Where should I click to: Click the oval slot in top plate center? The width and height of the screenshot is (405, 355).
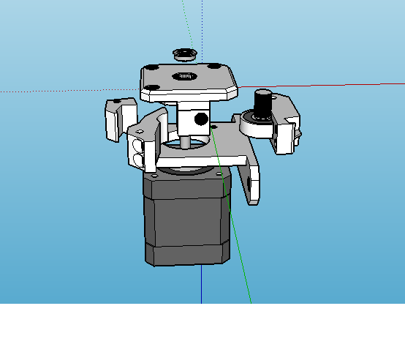pyautogui.click(x=185, y=76)
